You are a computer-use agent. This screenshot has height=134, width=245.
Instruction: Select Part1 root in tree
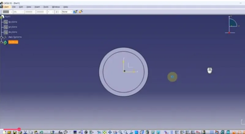[x=7, y=17]
